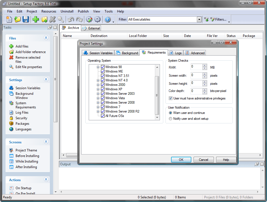The image size is (267, 202).
Task: Click Cancel in Project Settings dialog
Action: tap(204, 159)
